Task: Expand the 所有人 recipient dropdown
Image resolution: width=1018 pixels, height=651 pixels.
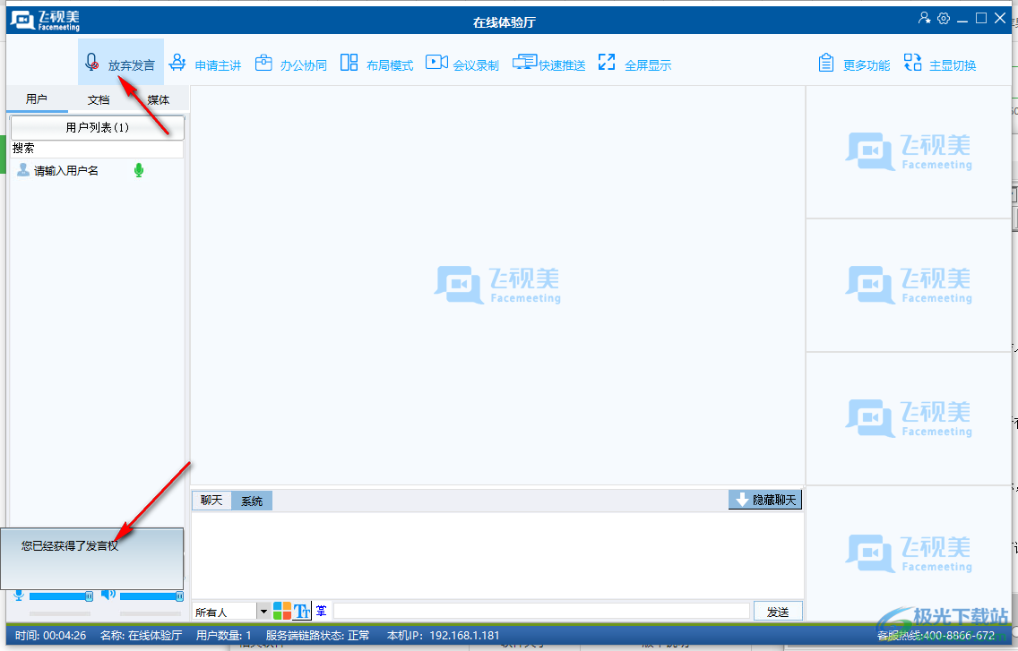Action: coord(263,612)
